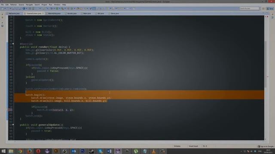Click the "paused = true;" code line
Viewport: 275px width, 154px height.
tap(42, 131)
